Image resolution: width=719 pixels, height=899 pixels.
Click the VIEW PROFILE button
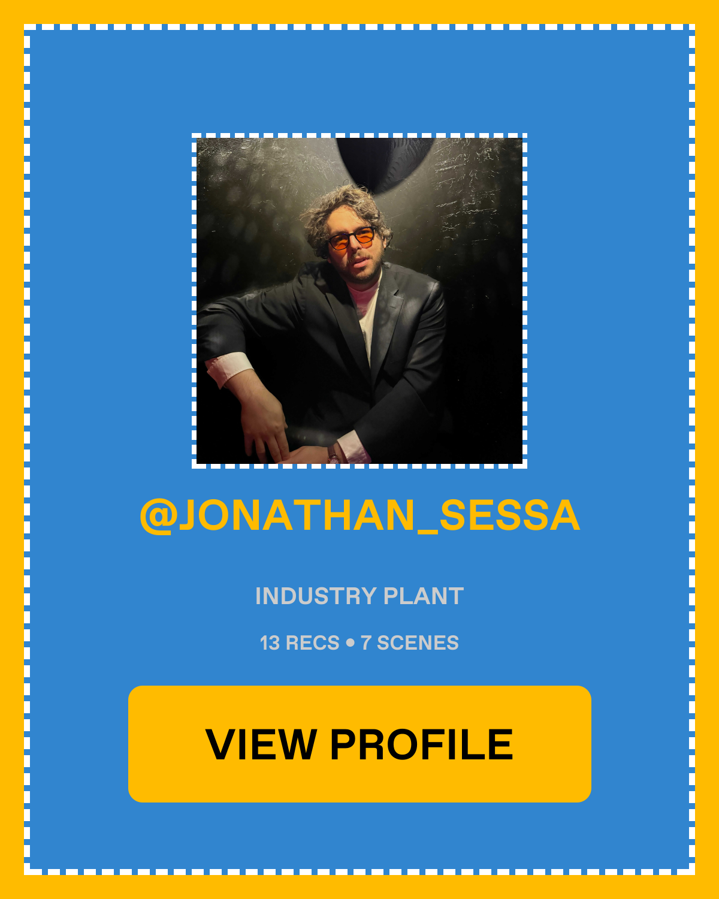click(359, 744)
